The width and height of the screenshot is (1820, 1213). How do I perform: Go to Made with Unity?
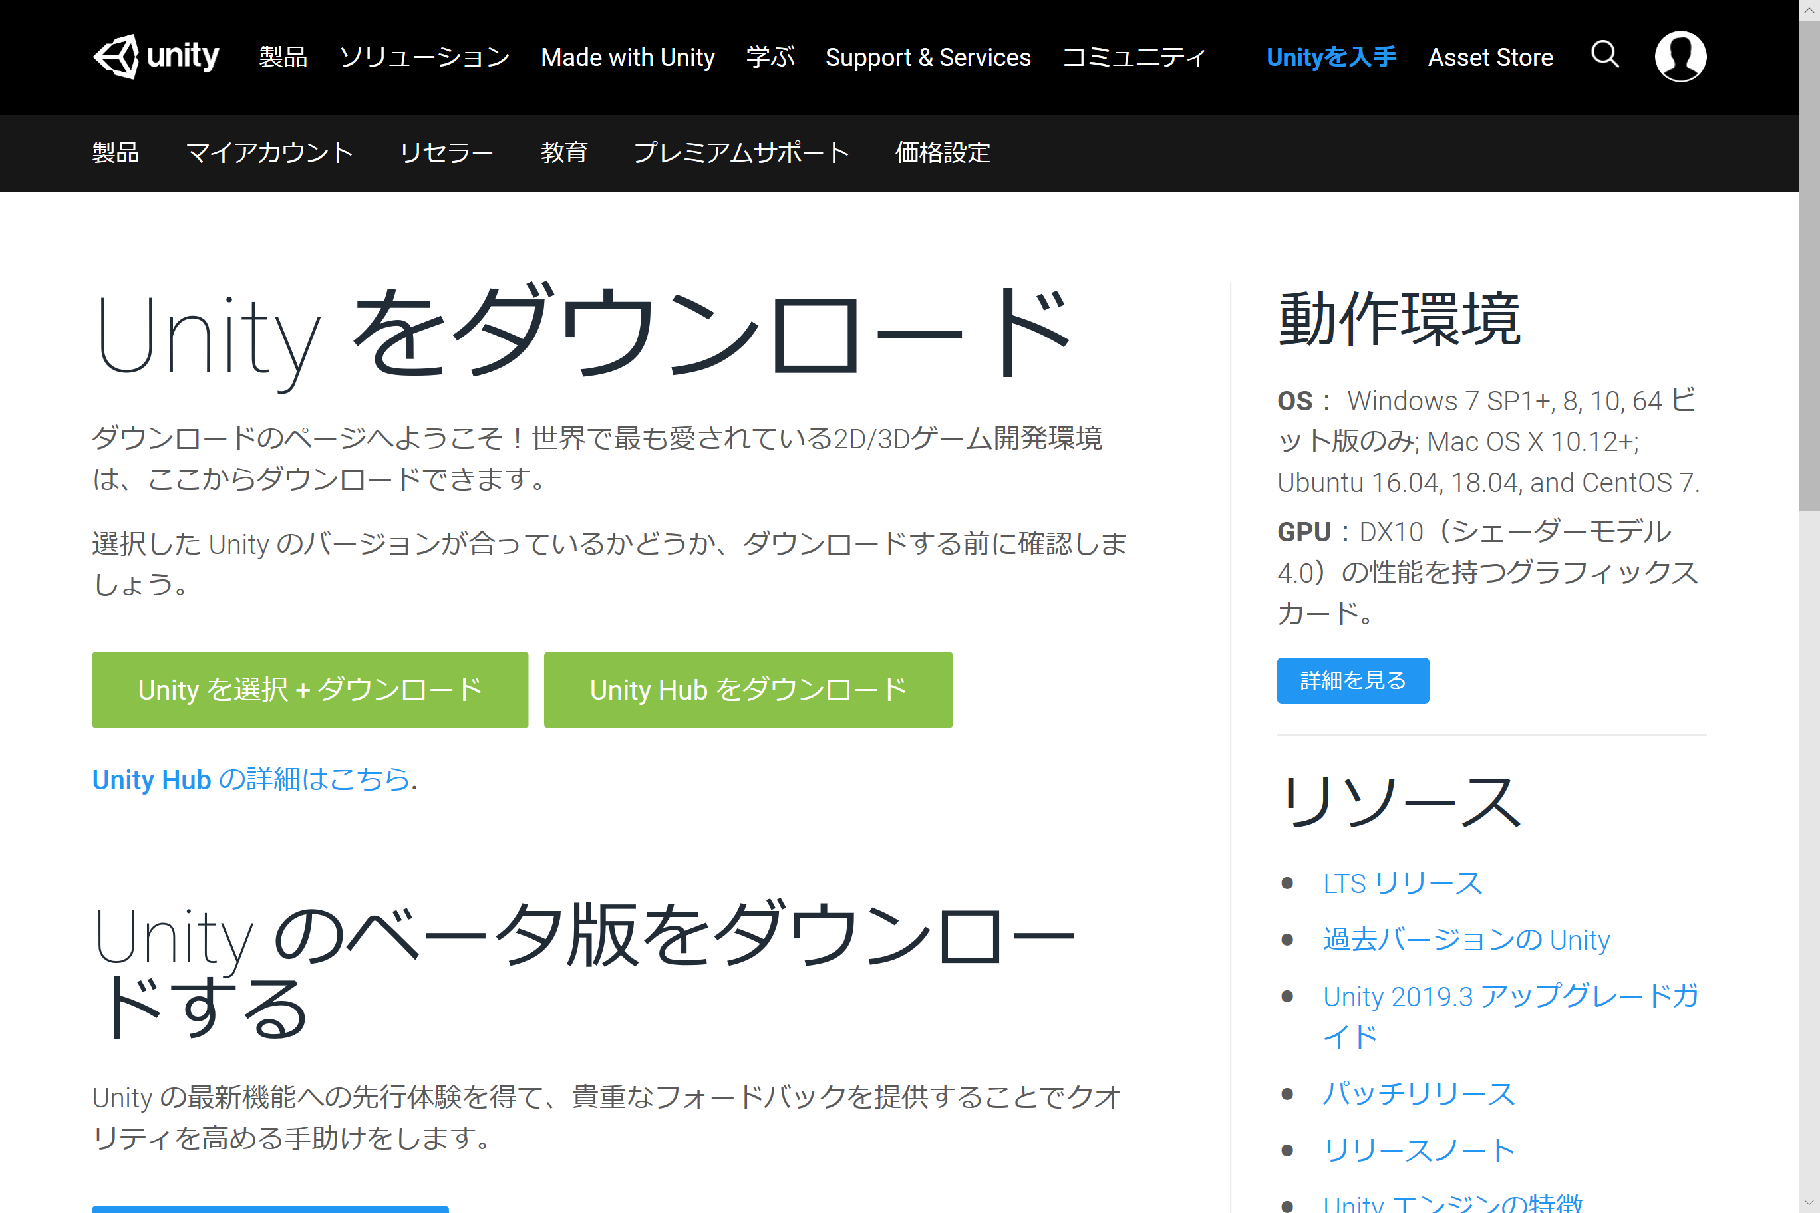point(627,57)
